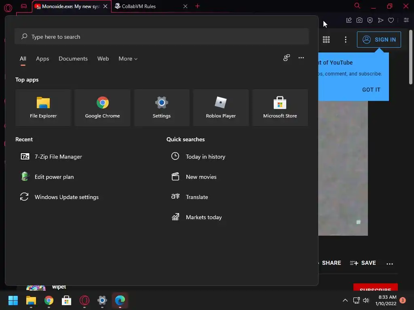The height and width of the screenshot is (310, 414).
Task: Open the network status tray icon
Action: [x=357, y=300]
